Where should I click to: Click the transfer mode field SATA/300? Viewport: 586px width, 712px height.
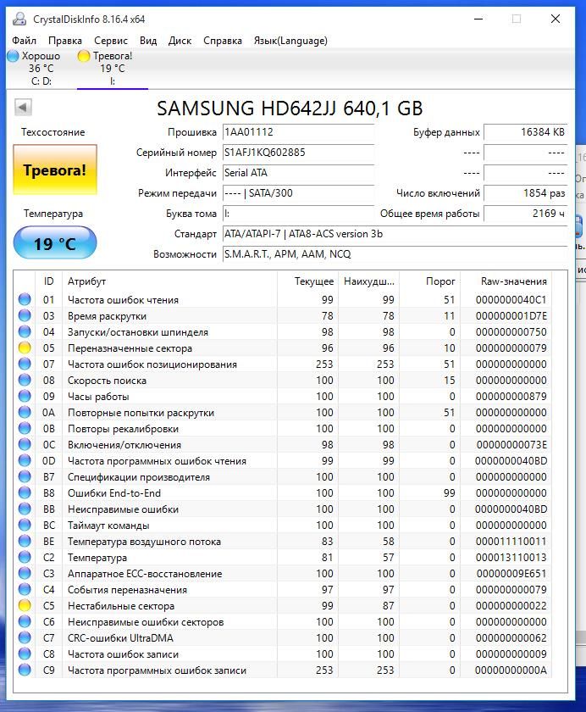pyautogui.click(x=298, y=193)
